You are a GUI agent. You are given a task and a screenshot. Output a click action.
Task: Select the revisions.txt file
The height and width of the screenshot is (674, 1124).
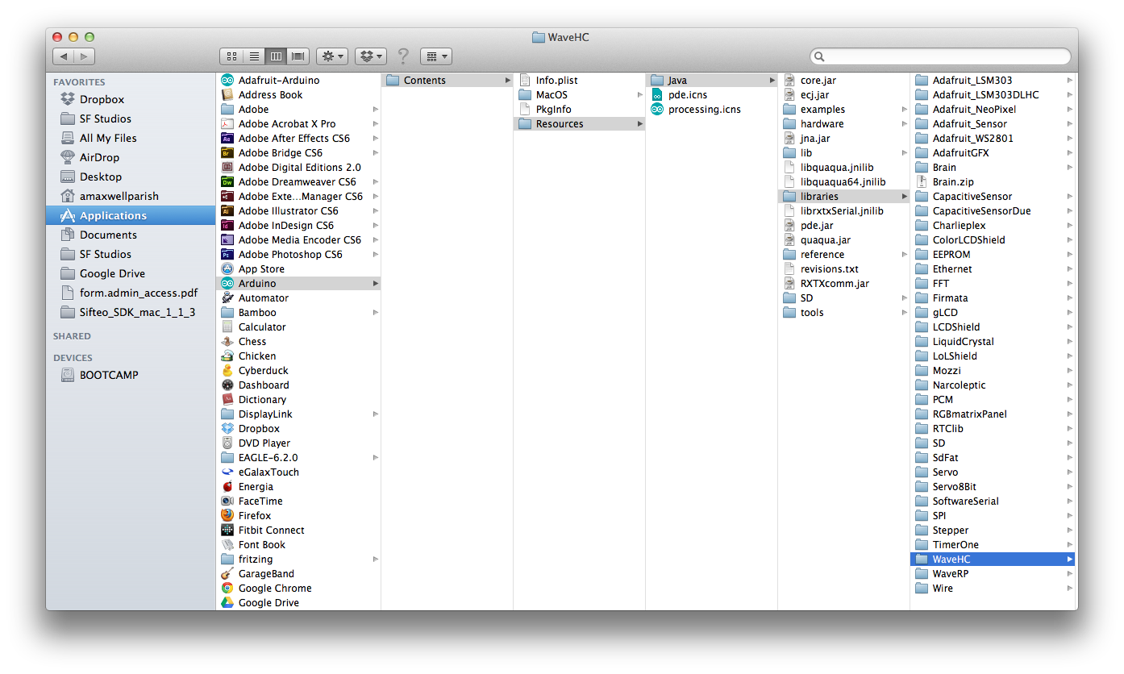click(x=844, y=268)
